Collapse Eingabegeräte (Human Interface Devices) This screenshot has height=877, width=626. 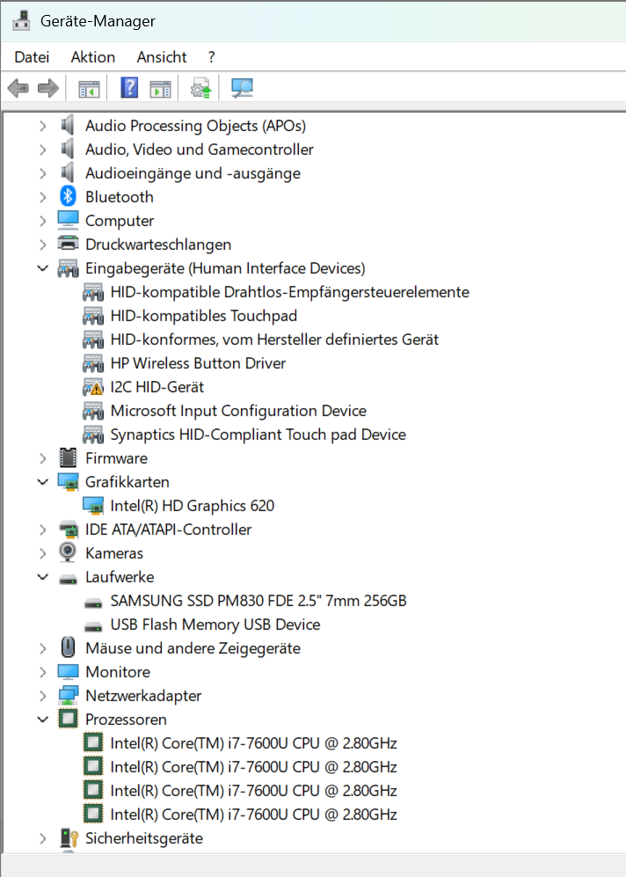pyautogui.click(x=42, y=268)
